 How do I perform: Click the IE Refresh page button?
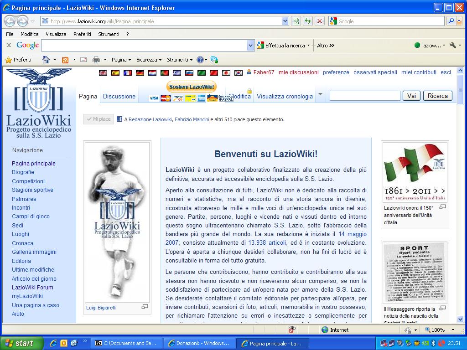[308, 21]
